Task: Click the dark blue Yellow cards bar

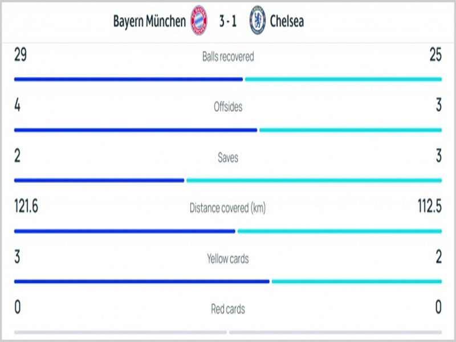Action: click(x=141, y=282)
